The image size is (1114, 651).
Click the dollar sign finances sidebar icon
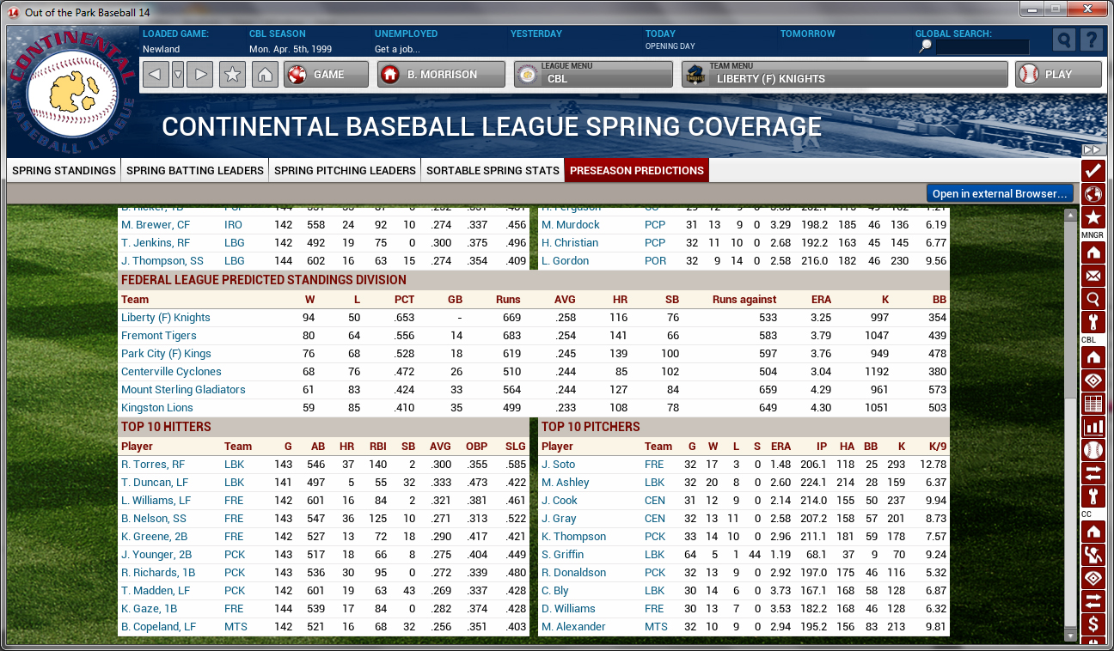[1093, 623]
